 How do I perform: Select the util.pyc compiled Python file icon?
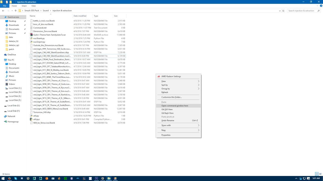point(31,119)
